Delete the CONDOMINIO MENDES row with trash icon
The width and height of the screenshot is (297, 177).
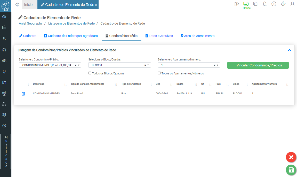click(x=23, y=94)
